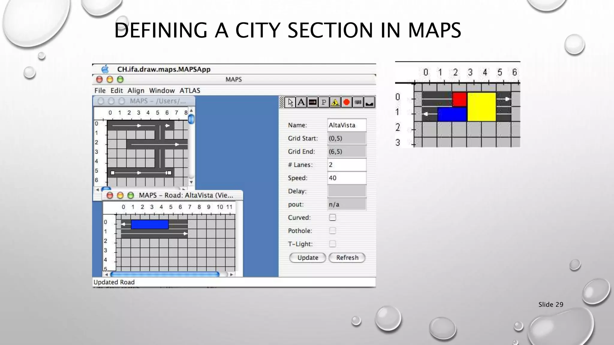Click the Name field with AltaVista
The width and height of the screenshot is (614, 345).
coord(347,125)
